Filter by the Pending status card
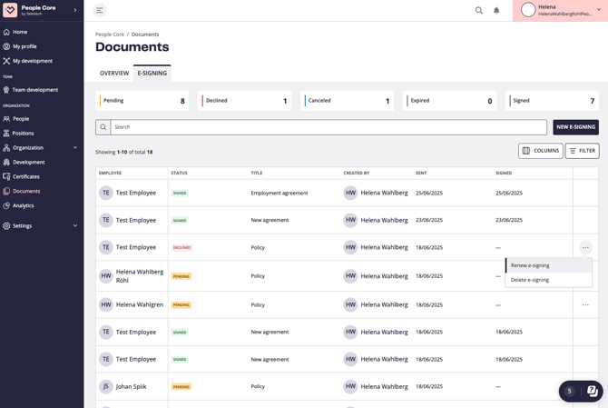Screen dimensions: 608x408 [x=143, y=101]
